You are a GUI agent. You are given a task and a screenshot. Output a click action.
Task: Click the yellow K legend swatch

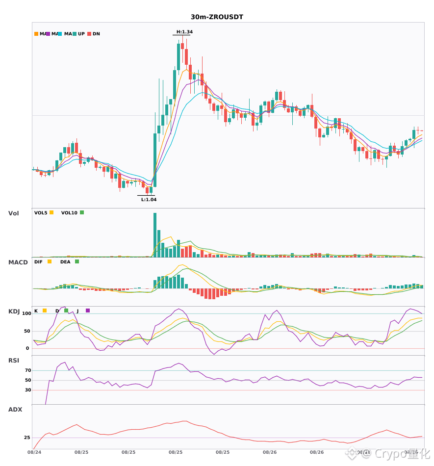(x=45, y=311)
